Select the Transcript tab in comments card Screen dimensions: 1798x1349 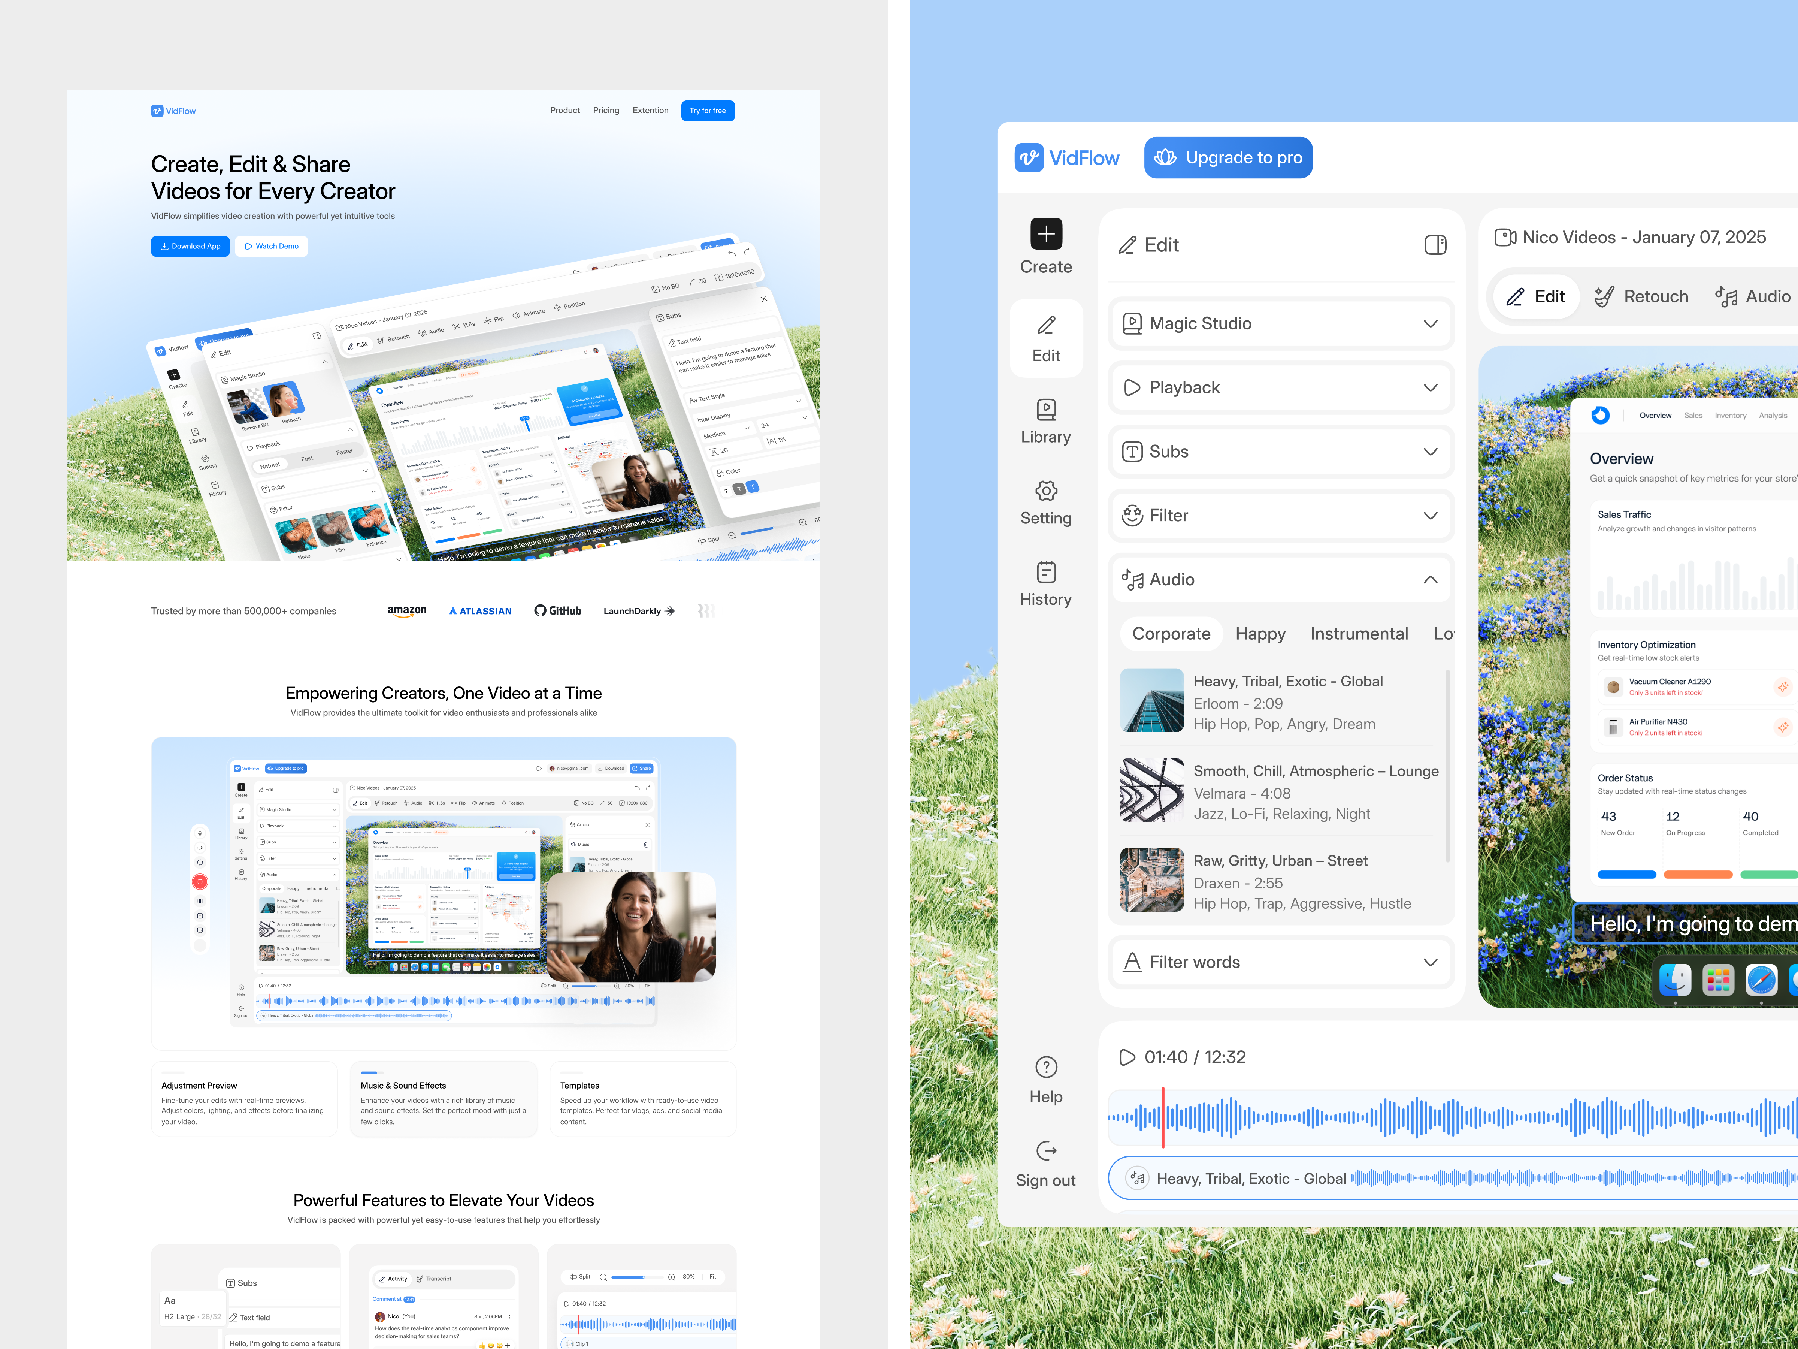point(434,1278)
